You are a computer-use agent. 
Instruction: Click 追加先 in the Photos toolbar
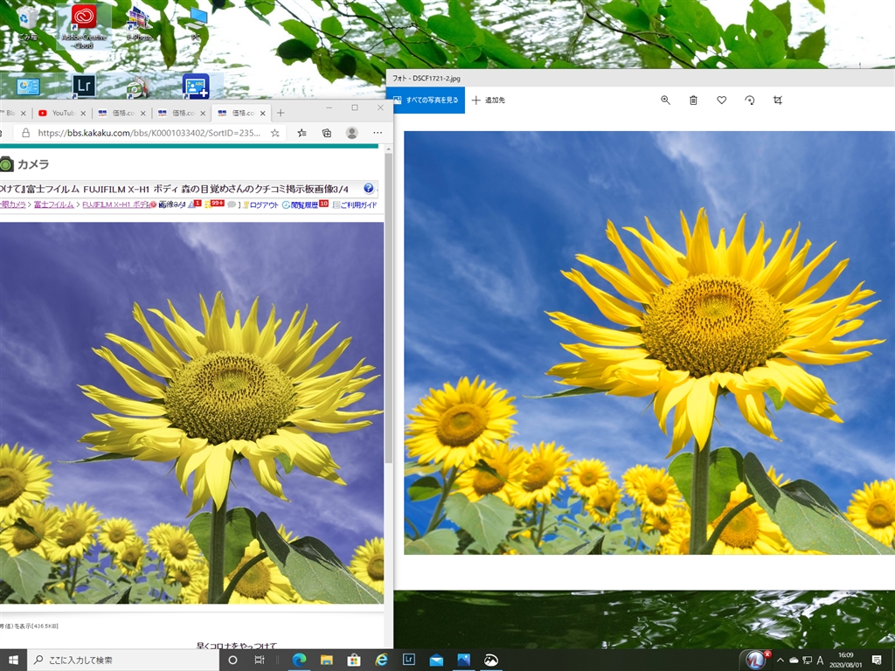[x=489, y=100]
